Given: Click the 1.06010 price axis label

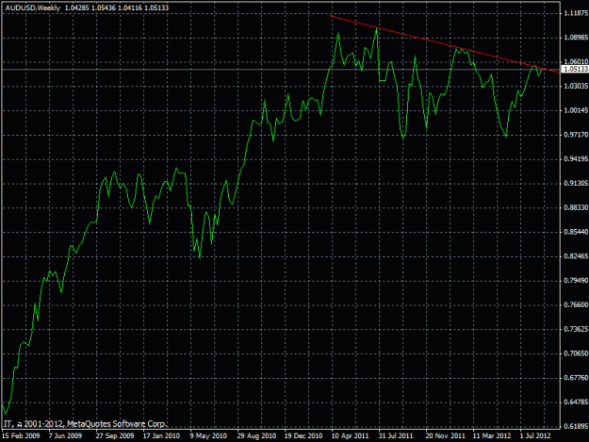Looking at the screenshot, I should (x=576, y=61).
